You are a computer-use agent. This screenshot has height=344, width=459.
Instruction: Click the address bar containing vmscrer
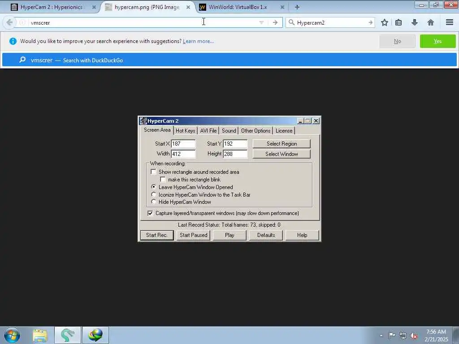[140, 22]
